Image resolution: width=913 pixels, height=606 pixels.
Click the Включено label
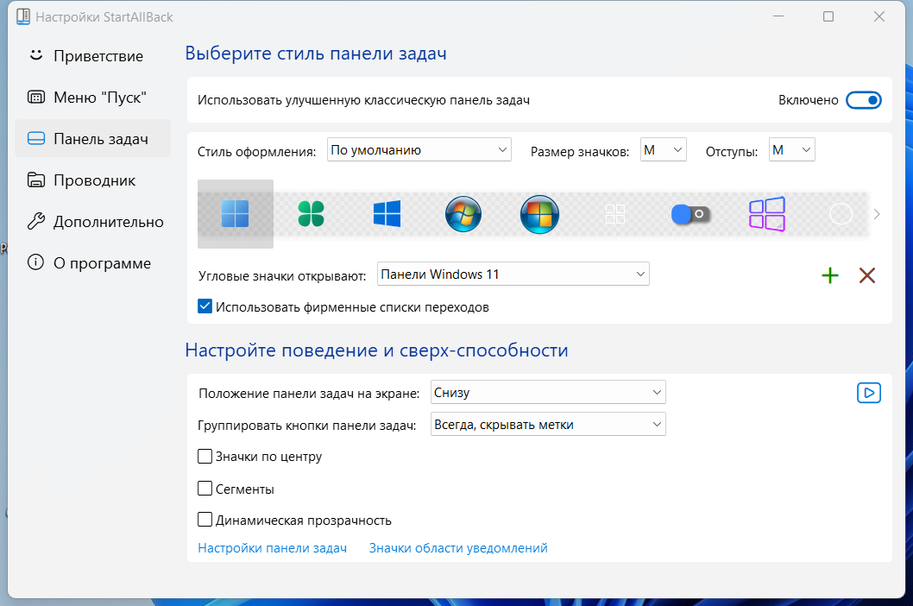[809, 100]
